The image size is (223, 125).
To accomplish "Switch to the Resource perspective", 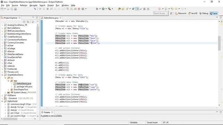I will 181,13.
